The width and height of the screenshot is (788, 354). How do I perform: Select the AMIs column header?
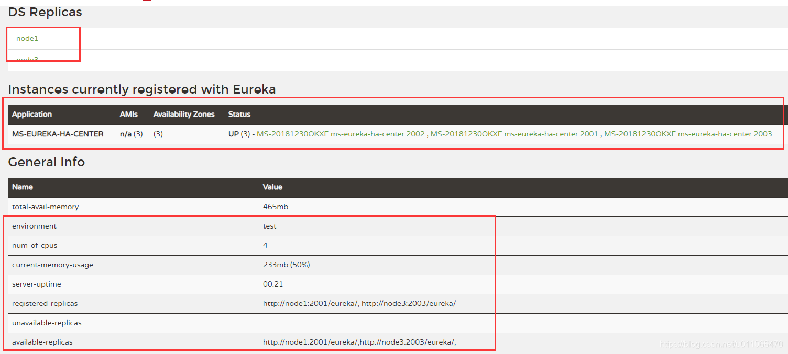click(x=129, y=115)
